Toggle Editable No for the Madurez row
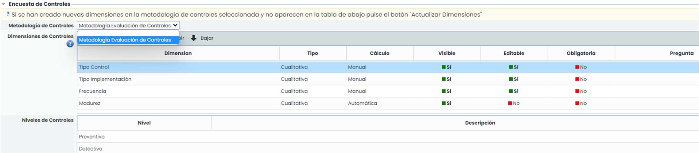The height and width of the screenshot is (153, 699). point(514,103)
